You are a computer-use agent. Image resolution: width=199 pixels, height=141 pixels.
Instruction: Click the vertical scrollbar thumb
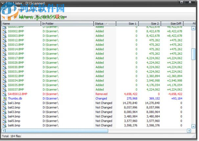pos(193,54)
